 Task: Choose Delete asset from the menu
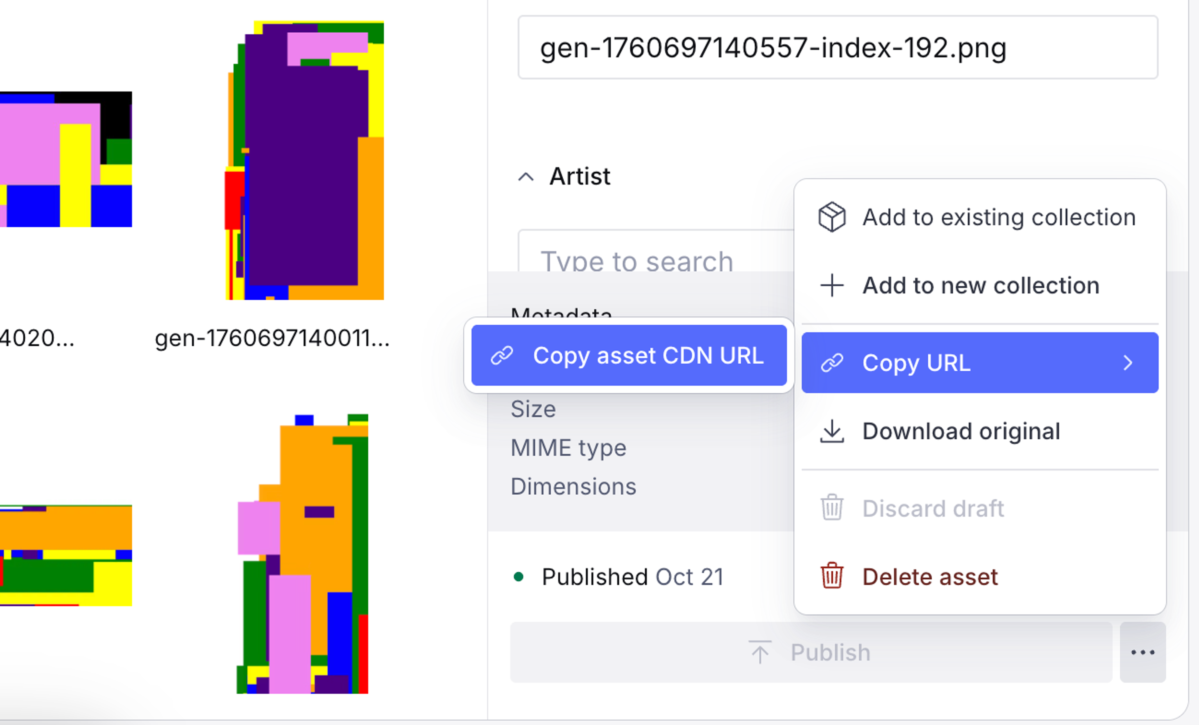(x=930, y=577)
